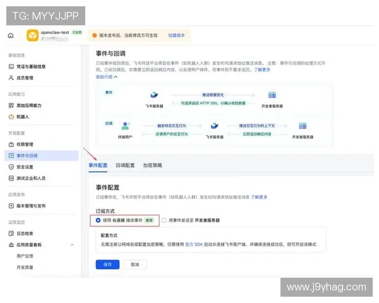Click the 取消 button

(135, 264)
